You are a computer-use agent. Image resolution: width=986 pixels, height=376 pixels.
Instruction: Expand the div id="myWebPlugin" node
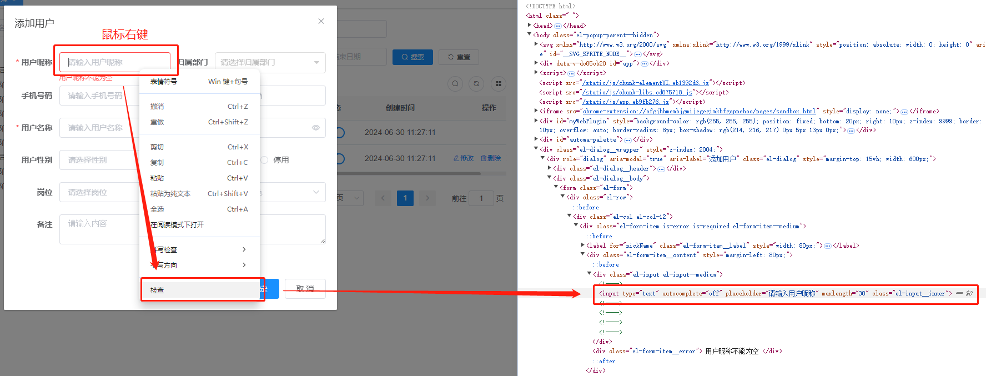coord(536,121)
